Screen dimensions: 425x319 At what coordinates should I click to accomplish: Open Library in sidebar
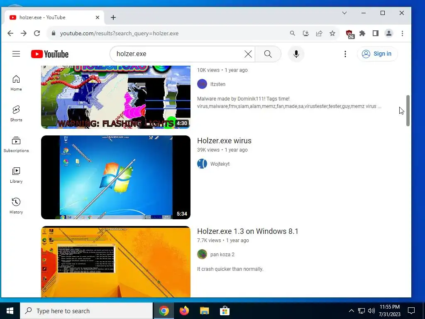point(16,175)
